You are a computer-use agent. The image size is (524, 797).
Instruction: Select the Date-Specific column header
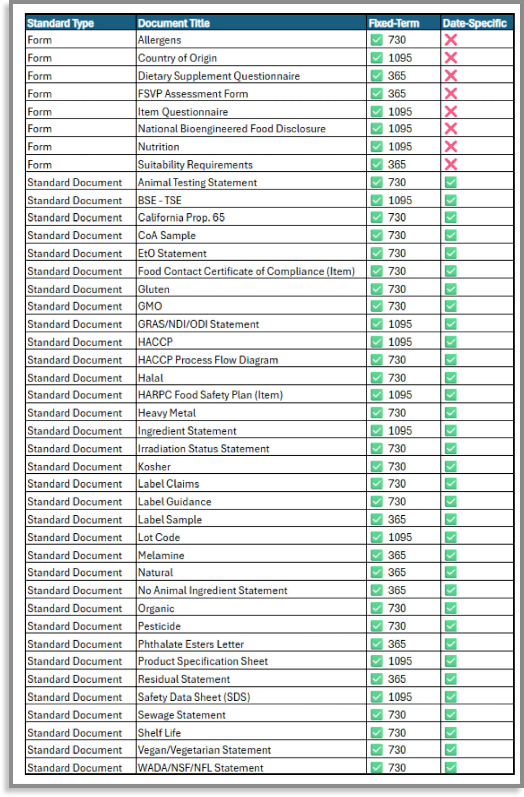coord(477,23)
